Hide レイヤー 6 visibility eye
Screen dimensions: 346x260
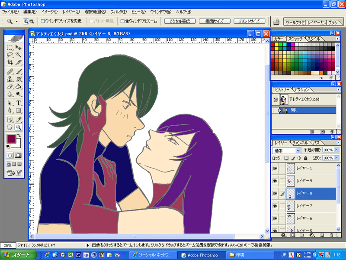(x=275, y=218)
